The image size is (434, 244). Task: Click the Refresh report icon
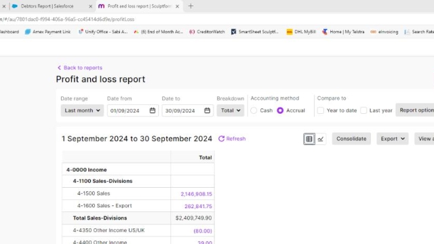coord(221,138)
